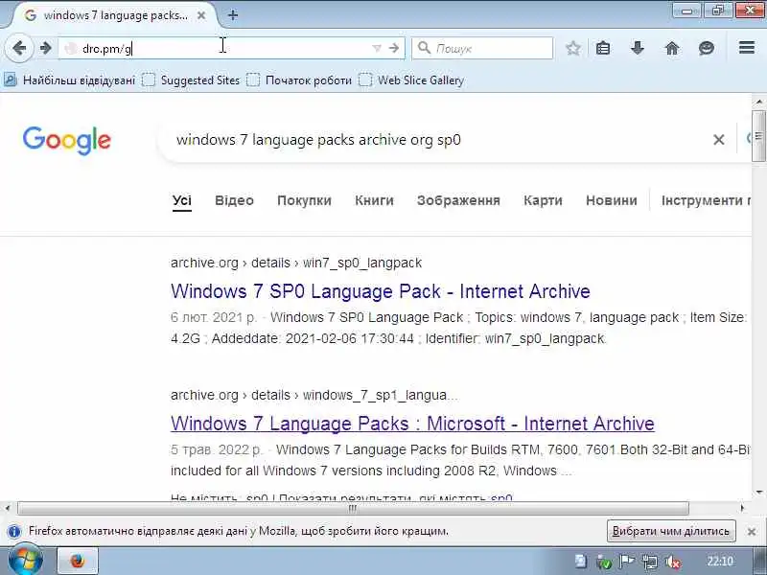The height and width of the screenshot is (575, 767).
Task: Open the Windows Start menu orb
Action: 26,561
